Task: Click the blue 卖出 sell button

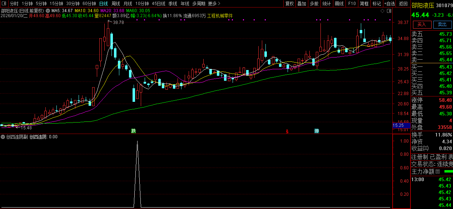Action: (x=442, y=24)
